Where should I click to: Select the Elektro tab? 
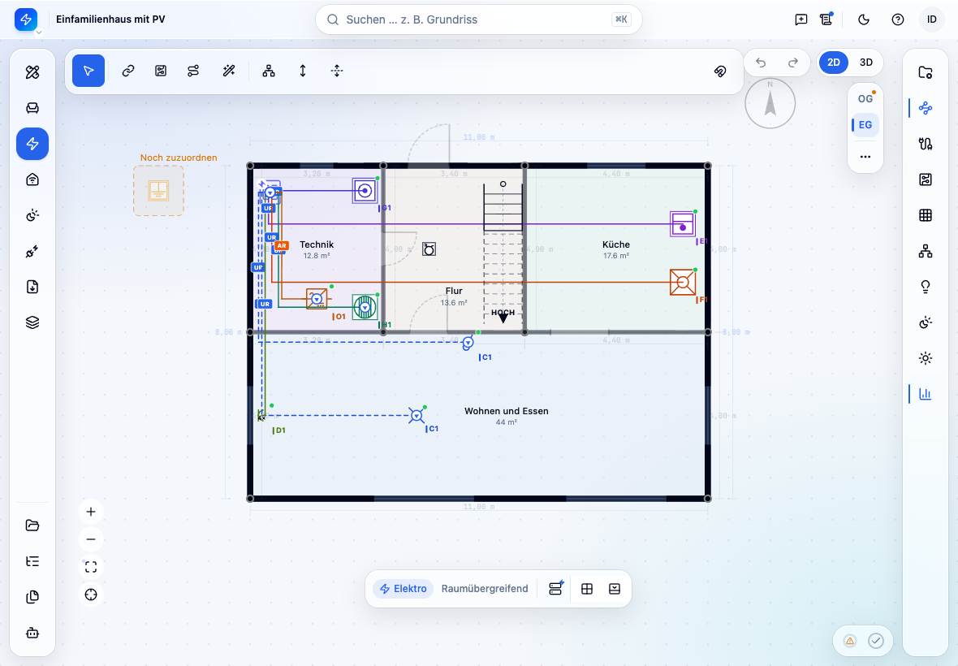[403, 588]
